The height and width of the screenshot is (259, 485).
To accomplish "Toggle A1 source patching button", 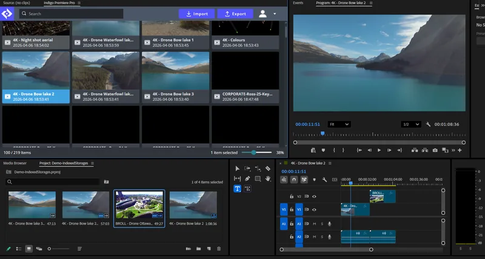I will 284,223.
